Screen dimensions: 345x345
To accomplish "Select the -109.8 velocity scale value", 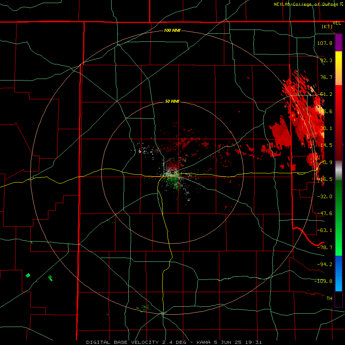I will point(323,281).
